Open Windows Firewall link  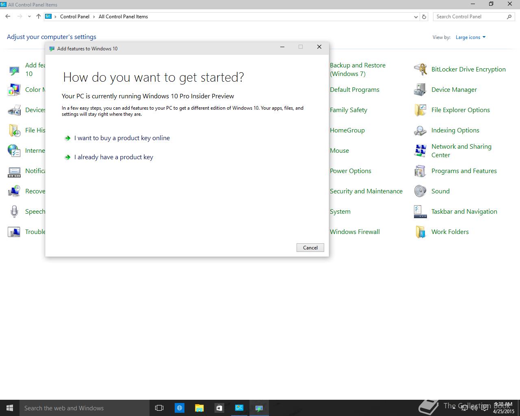pos(355,232)
